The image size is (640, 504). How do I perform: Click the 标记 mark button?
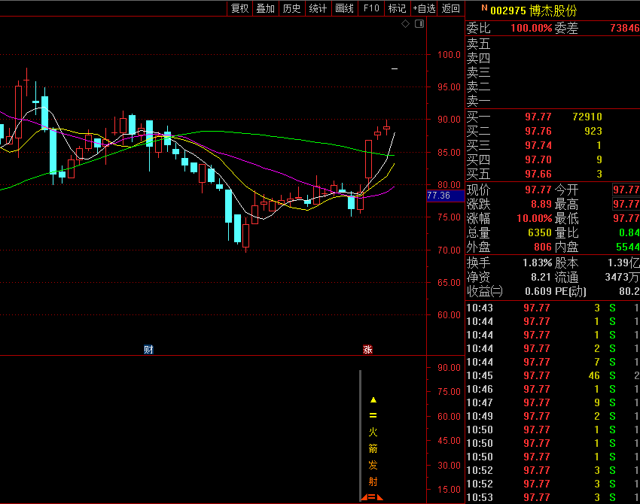397,8
